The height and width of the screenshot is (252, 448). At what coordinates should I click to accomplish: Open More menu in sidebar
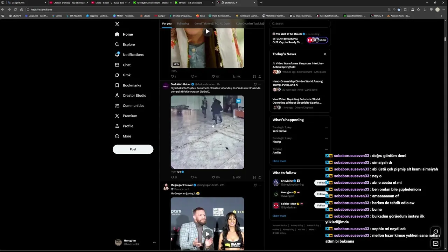(123, 136)
